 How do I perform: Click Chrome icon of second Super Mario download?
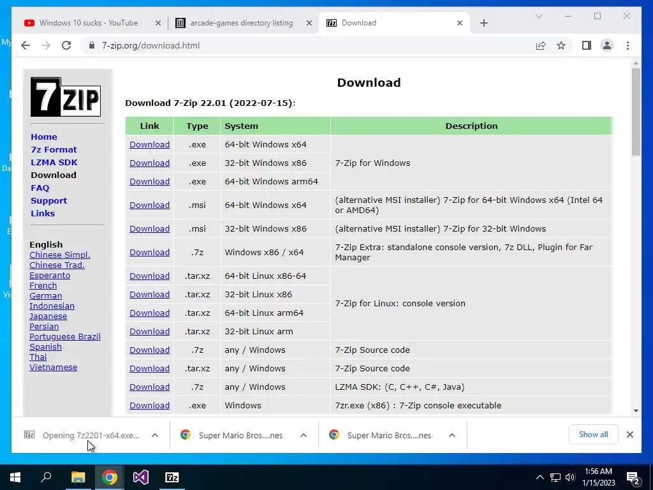334,435
